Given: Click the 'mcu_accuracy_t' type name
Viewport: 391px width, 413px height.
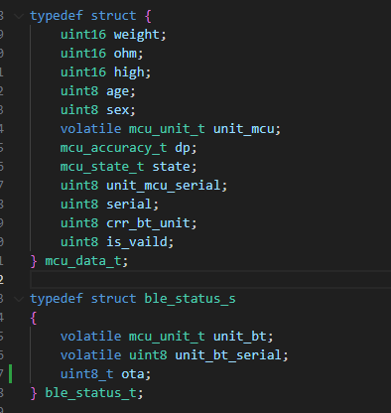Looking at the screenshot, I should [113, 148].
